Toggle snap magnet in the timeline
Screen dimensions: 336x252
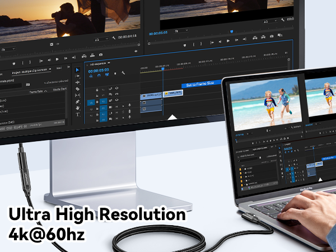[x=99, y=76]
